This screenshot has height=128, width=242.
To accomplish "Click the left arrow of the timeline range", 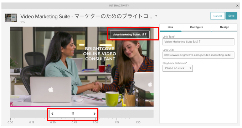I will tap(52, 114).
